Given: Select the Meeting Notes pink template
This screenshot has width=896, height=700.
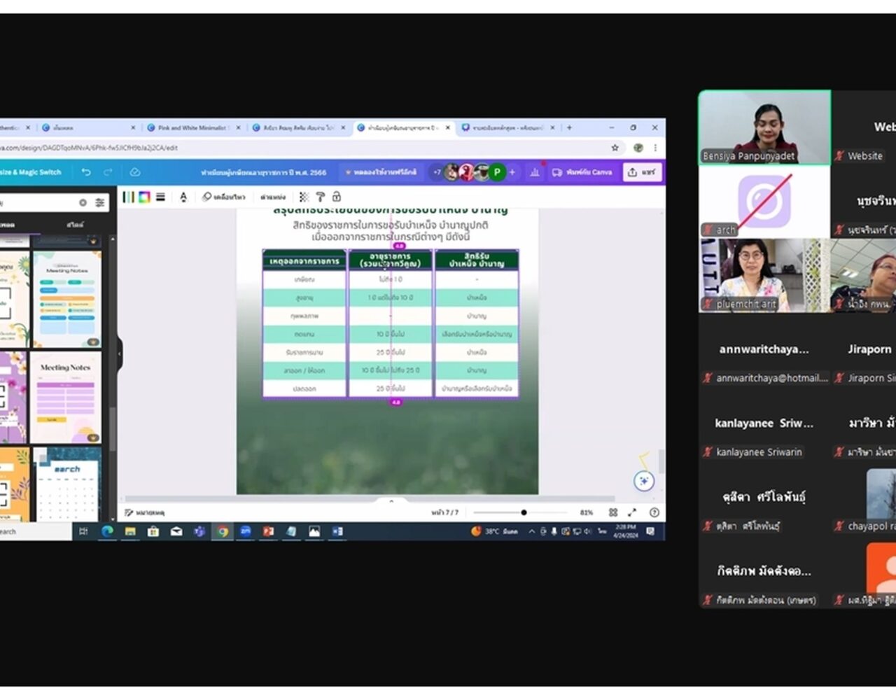Looking at the screenshot, I should pyautogui.click(x=66, y=398).
